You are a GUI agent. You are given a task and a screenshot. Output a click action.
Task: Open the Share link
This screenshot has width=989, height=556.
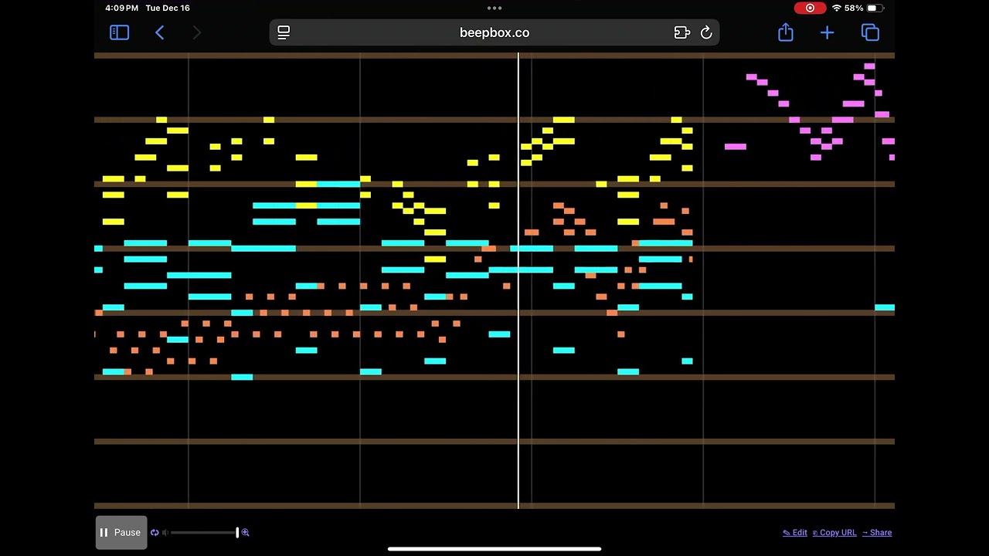pyautogui.click(x=877, y=533)
